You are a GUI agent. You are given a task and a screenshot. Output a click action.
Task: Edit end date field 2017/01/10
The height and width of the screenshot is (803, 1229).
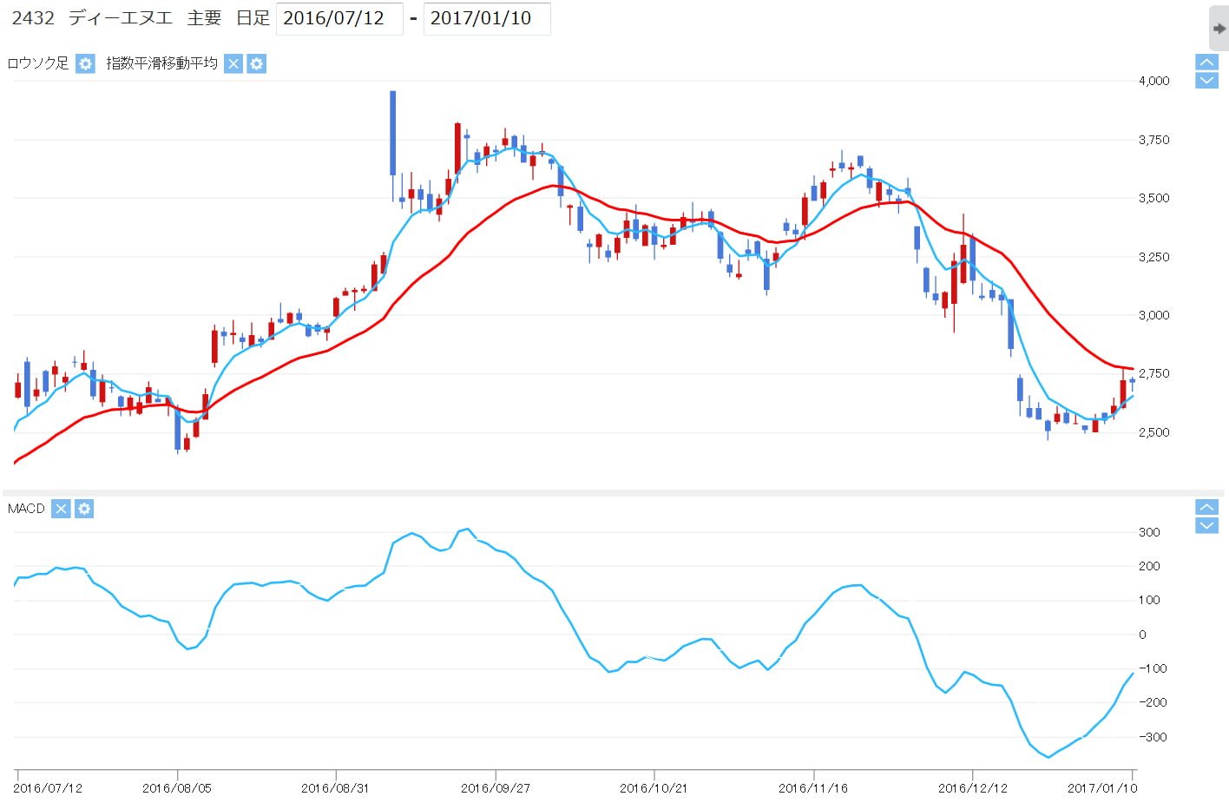point(487,18)
